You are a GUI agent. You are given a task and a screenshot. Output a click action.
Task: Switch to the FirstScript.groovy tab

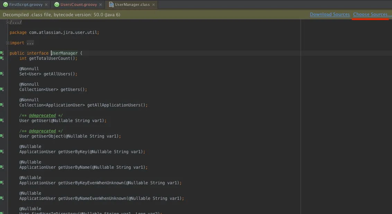[x=26, y=4]
